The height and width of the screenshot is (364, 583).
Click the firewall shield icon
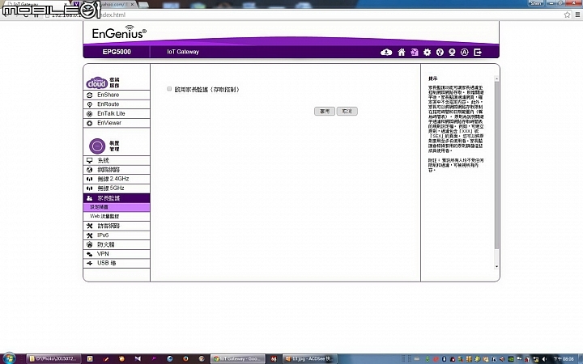[89, 244]
